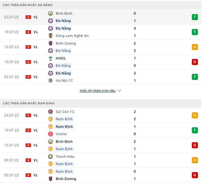Screen dimensions: 204x184
Task: Click the green T badge for the Viettel match
Action: click(x=195, y=130)
